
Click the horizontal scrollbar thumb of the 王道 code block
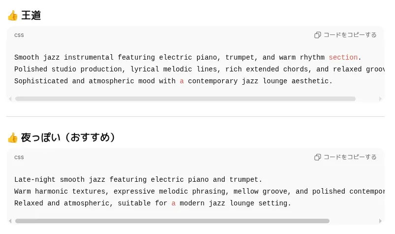pyautogui.click(x=185, y=99)
